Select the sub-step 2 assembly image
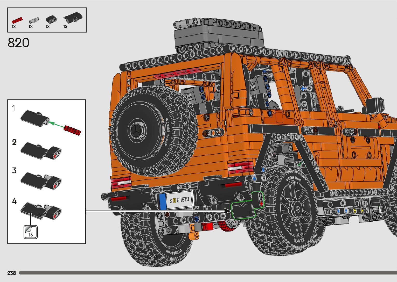The width and height of the screenshot is (397, 282). tap(41, 151)
